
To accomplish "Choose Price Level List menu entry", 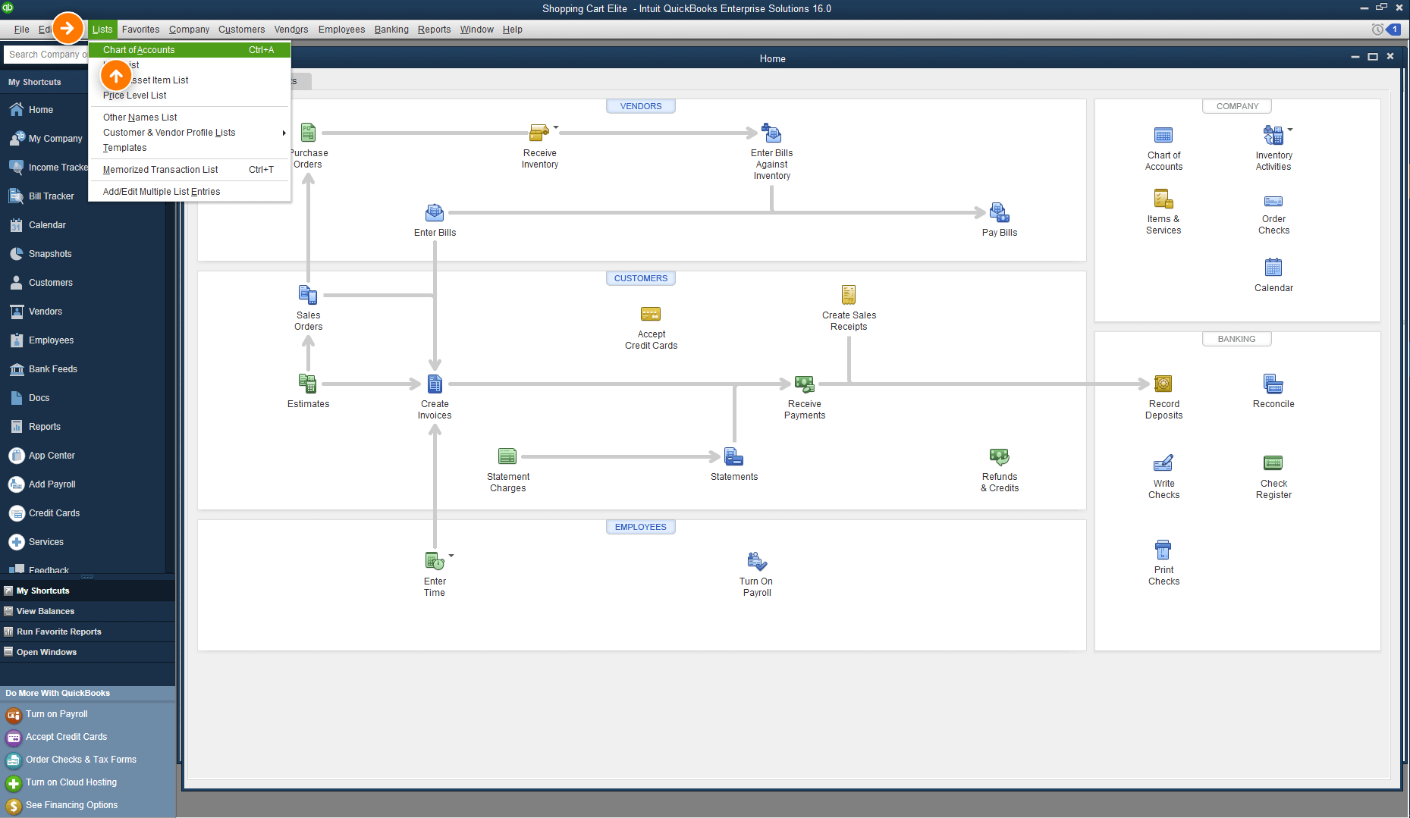I will click(x=190, y=96).
